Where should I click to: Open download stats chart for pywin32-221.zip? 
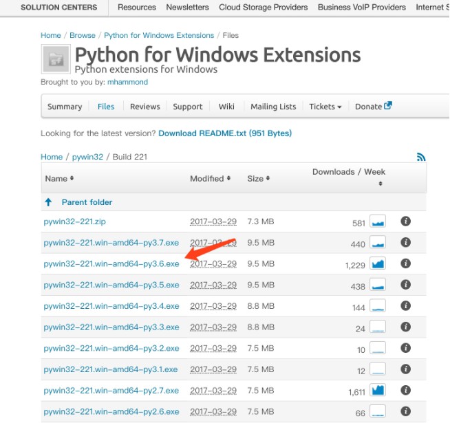[x=378, y=221]
